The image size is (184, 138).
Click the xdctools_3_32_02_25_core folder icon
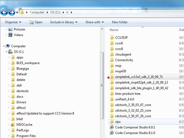pyautogui.click(x=112, y=111)
